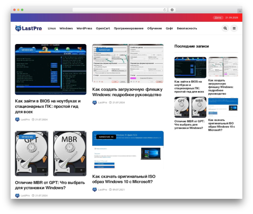Click WINDOWS tag on MBR GPT image

tap(27, 137)
